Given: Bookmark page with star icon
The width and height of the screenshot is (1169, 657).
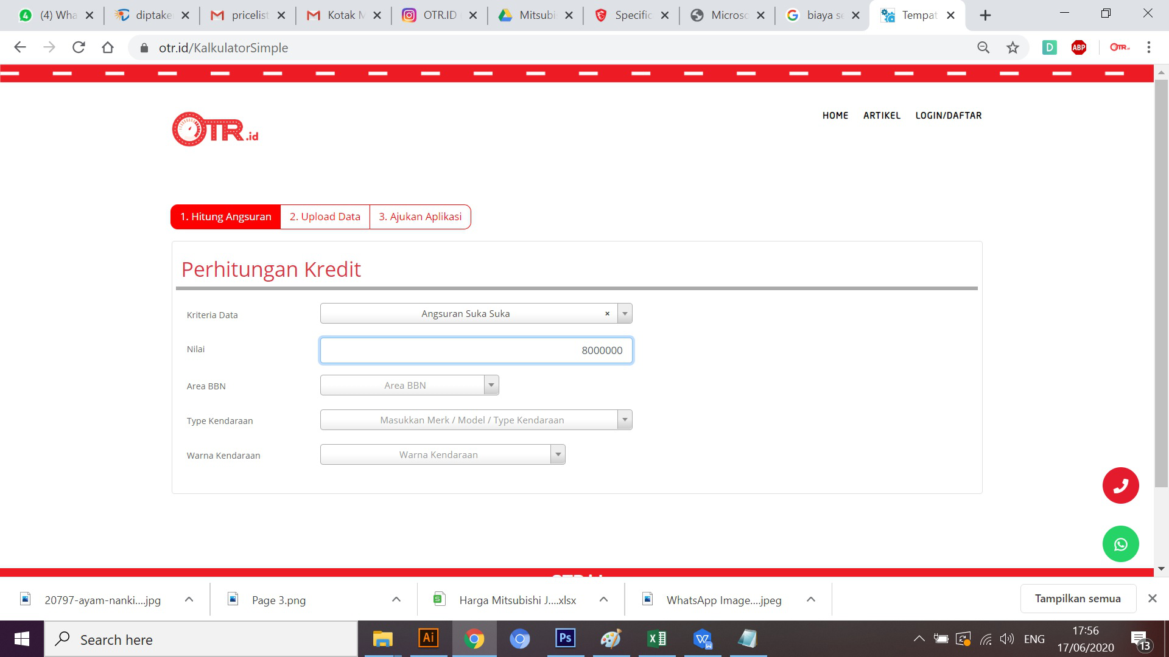Looking at the screenshot, I should (1013, 47).
